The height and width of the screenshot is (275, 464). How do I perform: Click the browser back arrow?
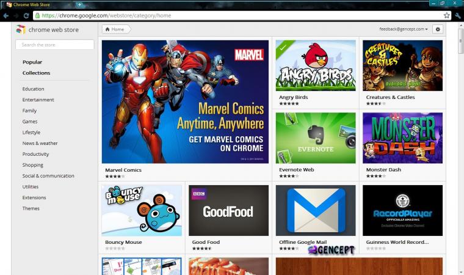pyautogui.click(x=5, y=16)
